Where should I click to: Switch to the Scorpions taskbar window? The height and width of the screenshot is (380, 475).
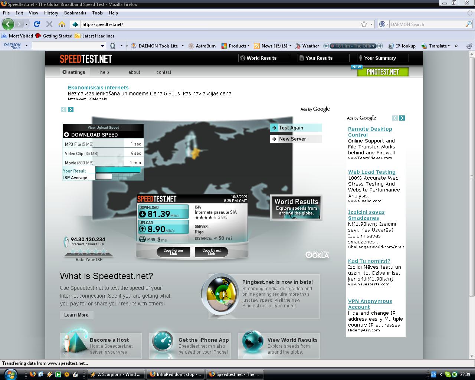tap(116, 374)
